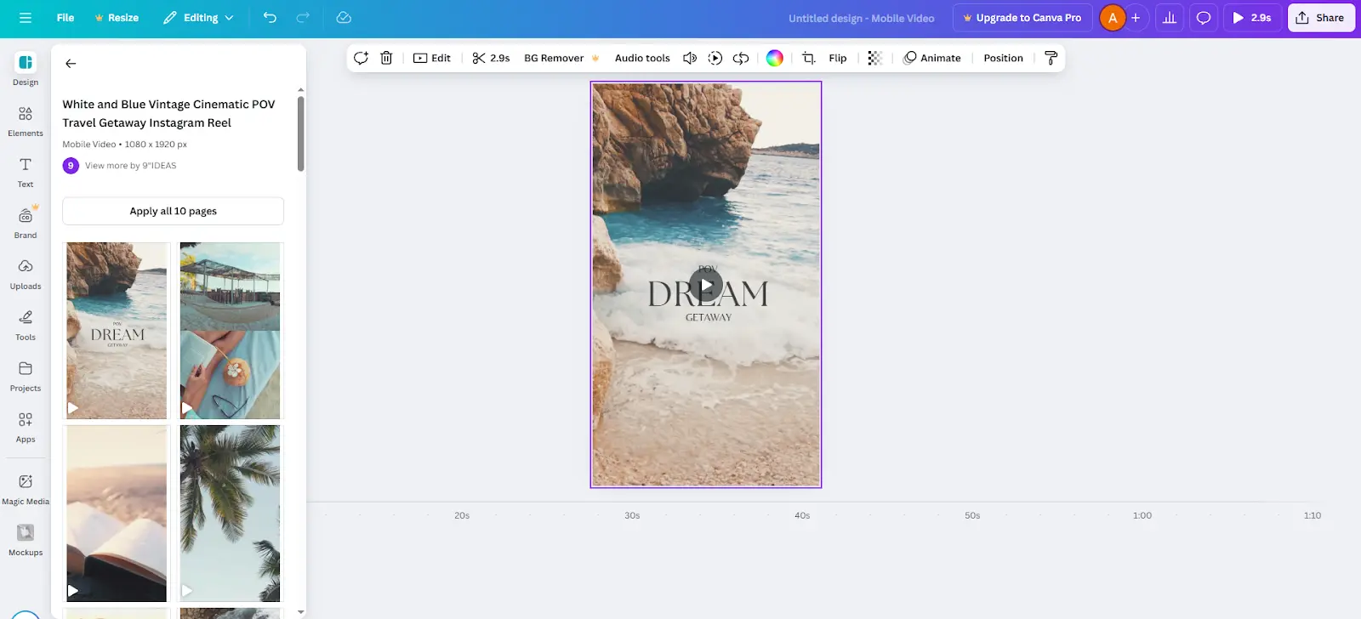
Task: Redo the last action
Action: (x=303, y=17)
